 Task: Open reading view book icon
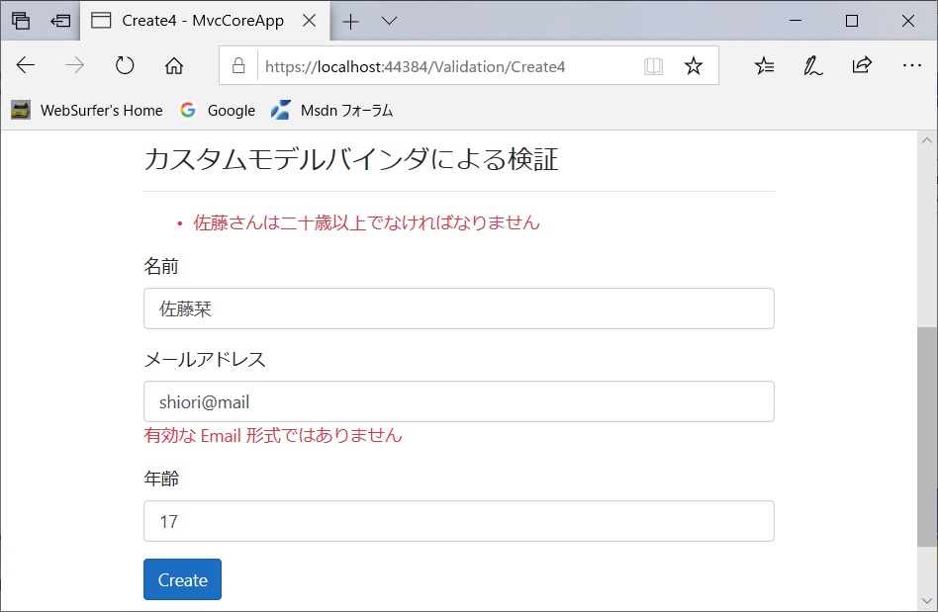[653, 66]
